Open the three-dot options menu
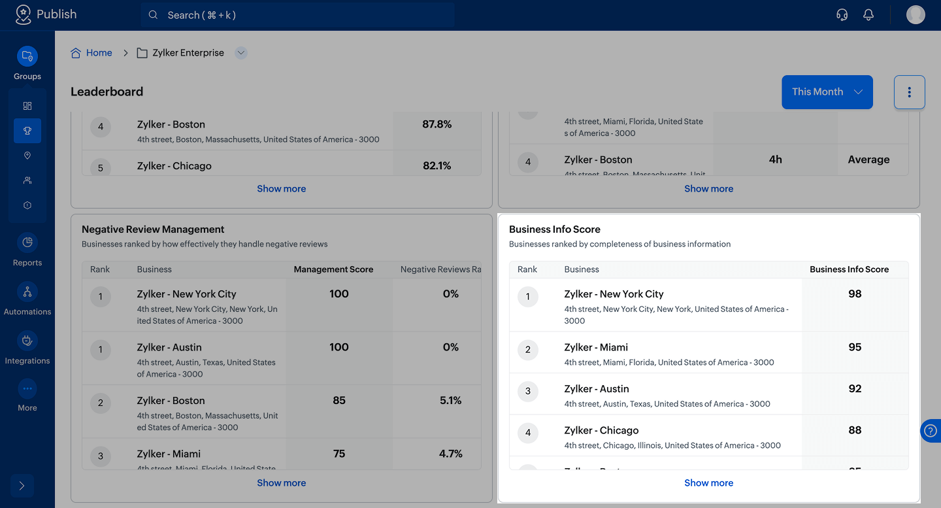Screen dimensions: 941x508 click(909, 92)
